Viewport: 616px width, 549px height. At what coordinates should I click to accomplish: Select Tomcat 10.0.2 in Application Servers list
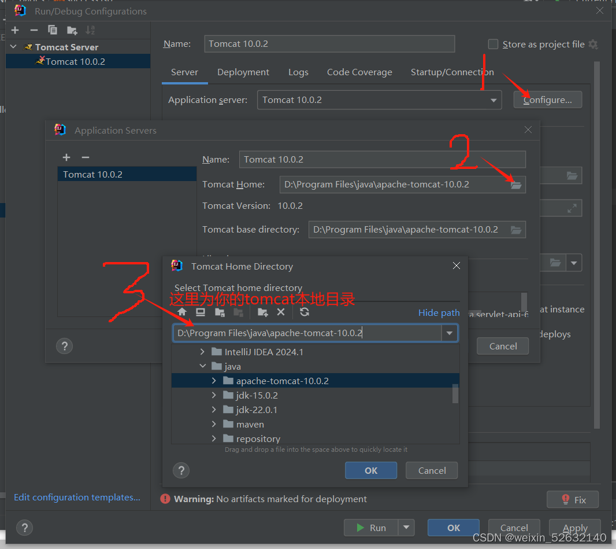(x=127, y=174)
